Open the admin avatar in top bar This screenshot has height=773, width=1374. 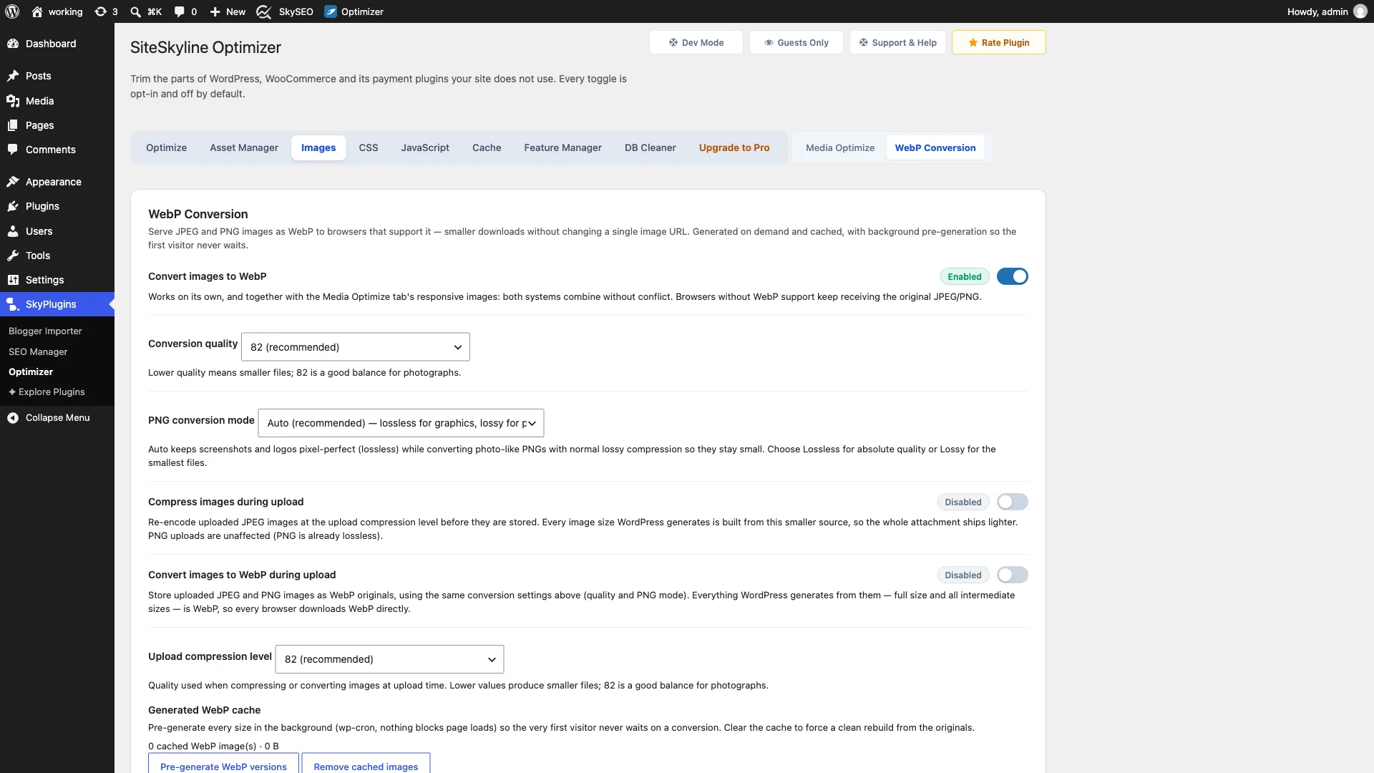1360,11
